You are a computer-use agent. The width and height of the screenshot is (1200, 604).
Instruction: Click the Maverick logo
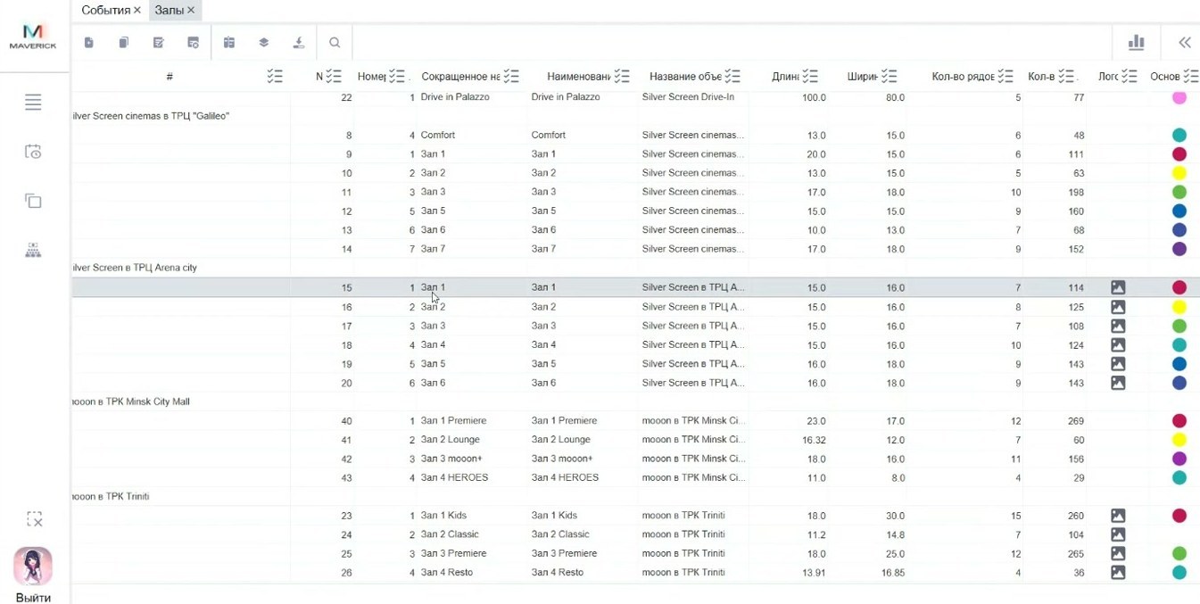click(33, 37)
